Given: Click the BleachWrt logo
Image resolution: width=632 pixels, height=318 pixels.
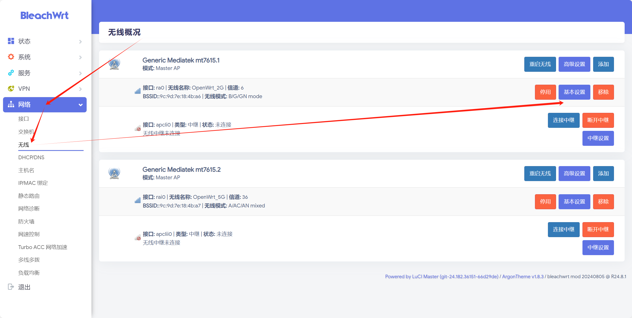Looking at the screenshot, I should point(44,15).
